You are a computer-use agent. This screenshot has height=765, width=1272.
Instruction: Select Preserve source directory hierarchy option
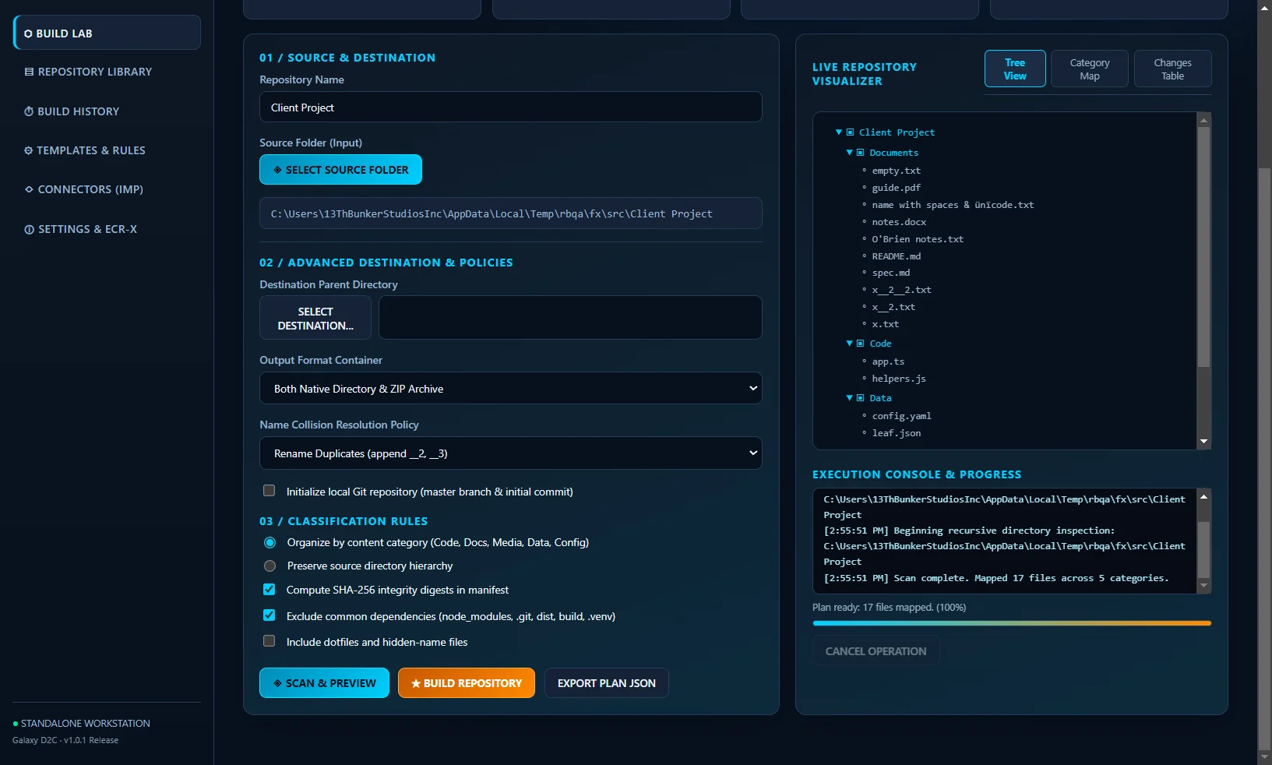coord(270,566)
